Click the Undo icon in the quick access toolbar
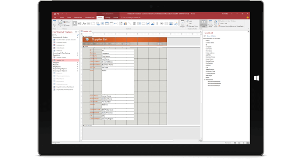 (58, 14)
